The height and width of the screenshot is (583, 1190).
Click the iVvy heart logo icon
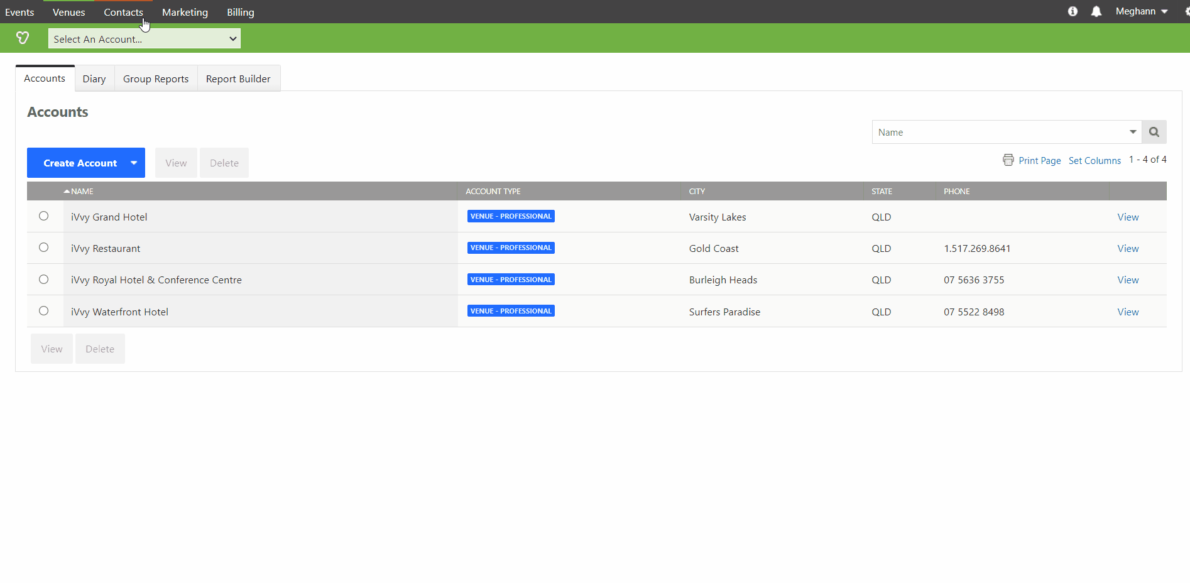pyautogui.click(x=23, y=38)
